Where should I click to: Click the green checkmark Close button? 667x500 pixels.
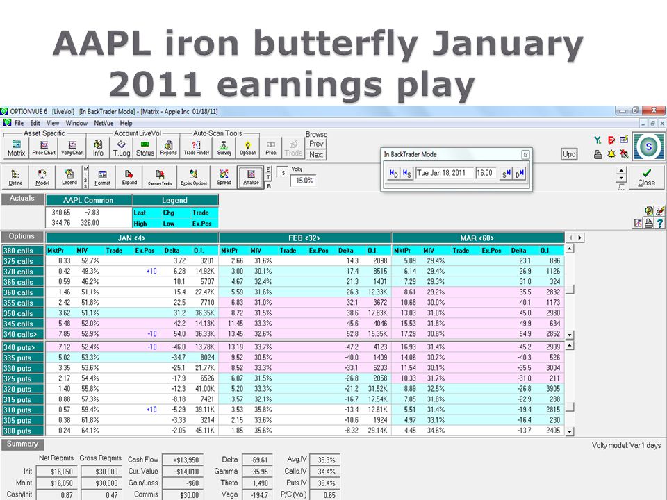point(646,177)
